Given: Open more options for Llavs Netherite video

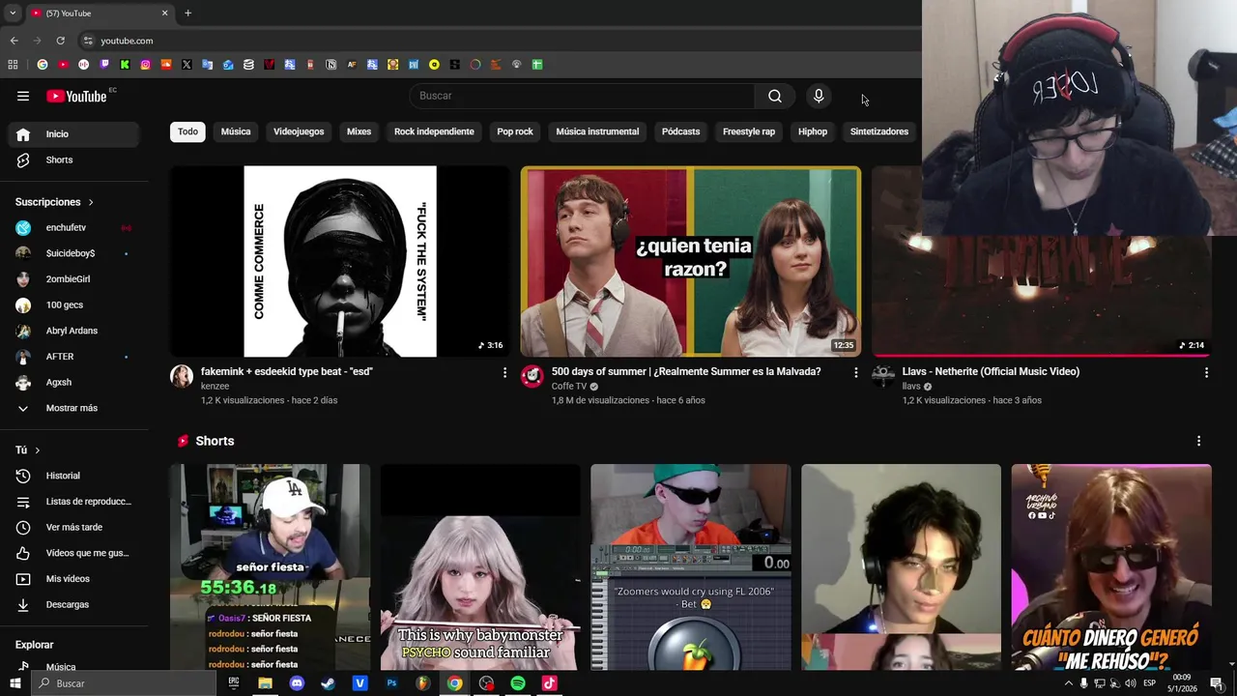Looking at the screenshot, I should pos(1206,372).
